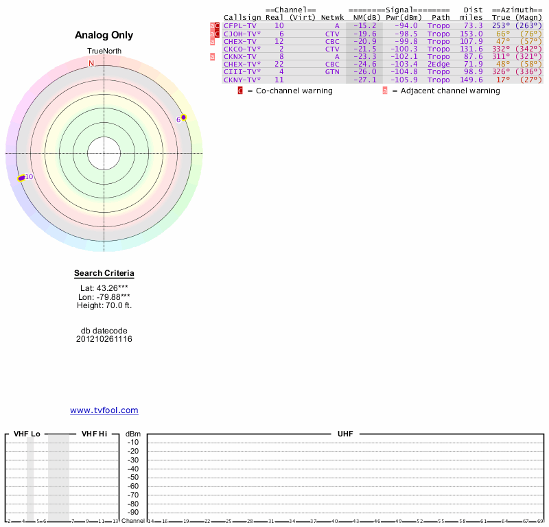This screenshot has width=549, height=527.
Task: Click the channel 6 station marker on radar
Action: pyautogui.click(x=183, y=117)
